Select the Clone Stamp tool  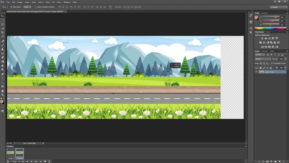pyautogui.click(x=2, y=49)
